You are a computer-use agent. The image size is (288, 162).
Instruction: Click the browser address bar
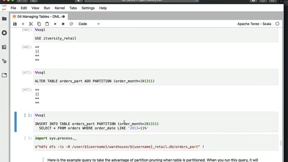[142, 1]
